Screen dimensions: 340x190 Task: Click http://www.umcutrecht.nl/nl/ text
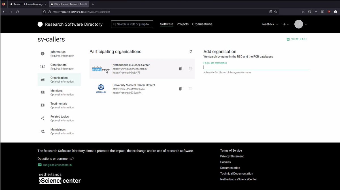[x=129, y=89]
